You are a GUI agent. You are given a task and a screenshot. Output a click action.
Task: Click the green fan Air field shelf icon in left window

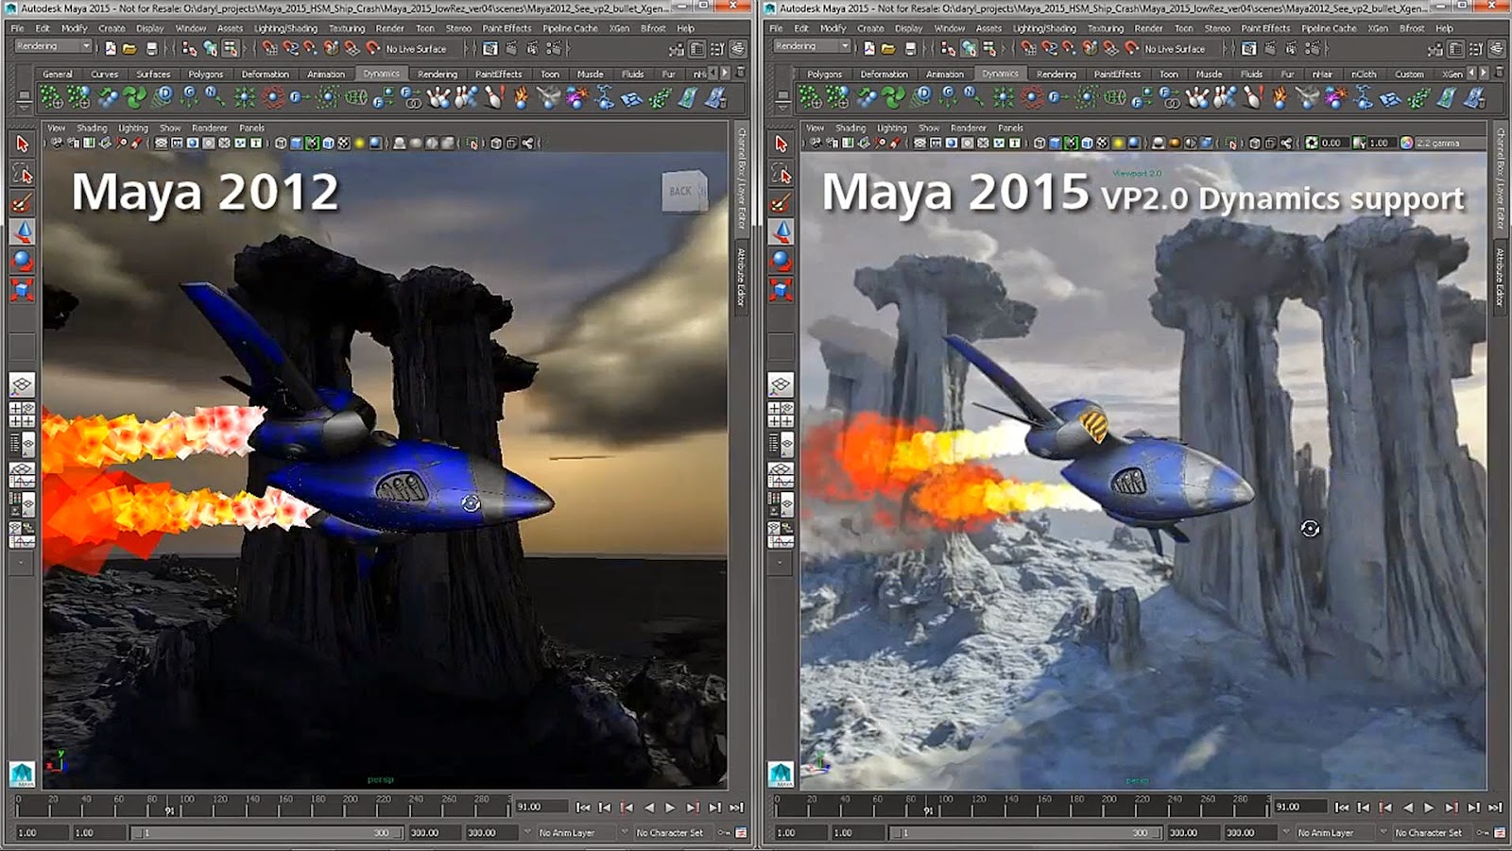(x=135, y=96)
